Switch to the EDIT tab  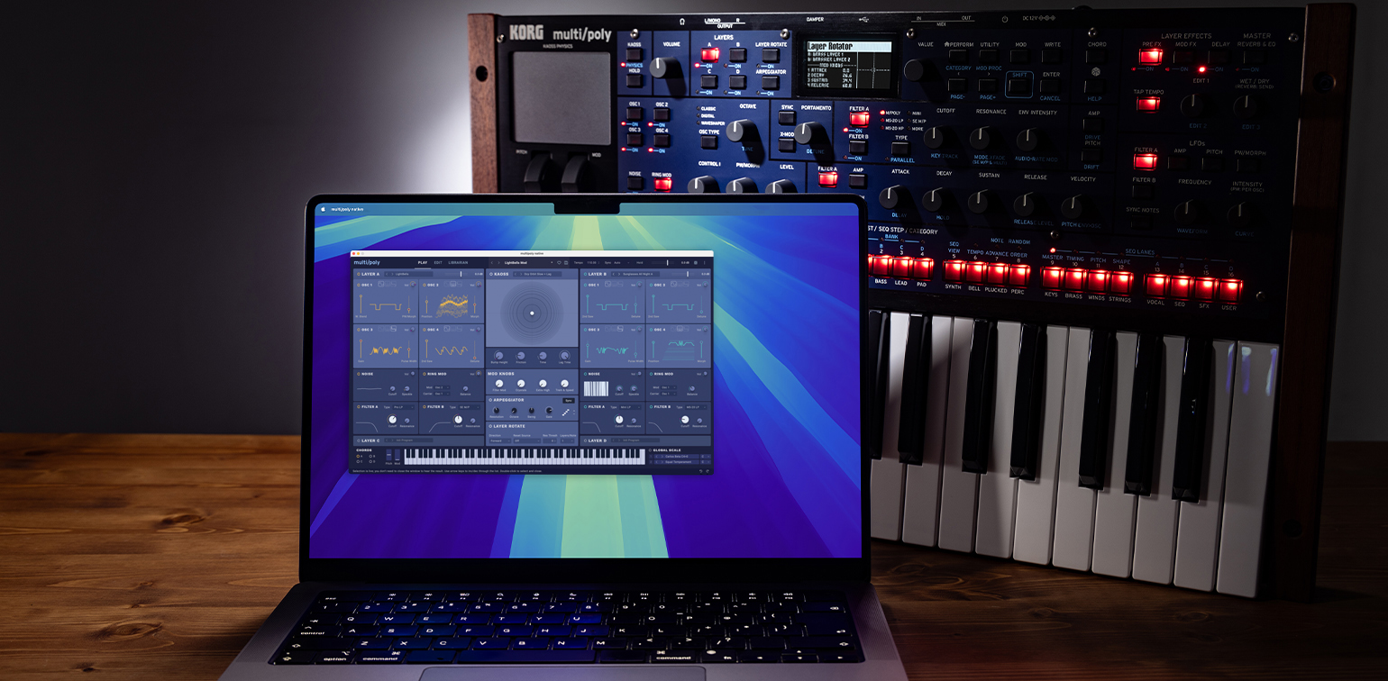438,263
